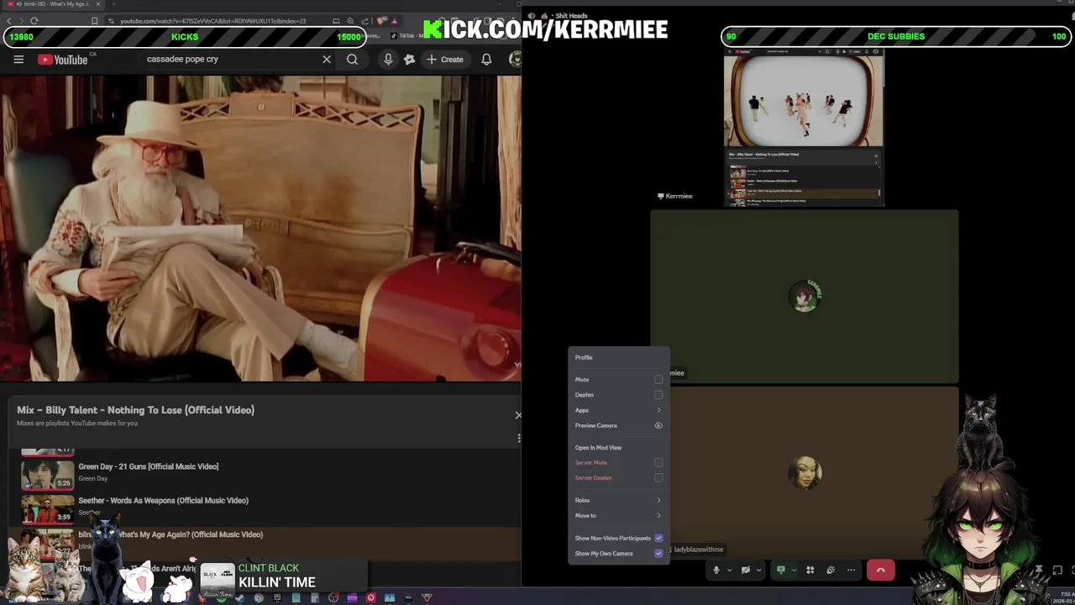
Task: Click Kerrmiee's avatar in the call
Action: (805, 296)
